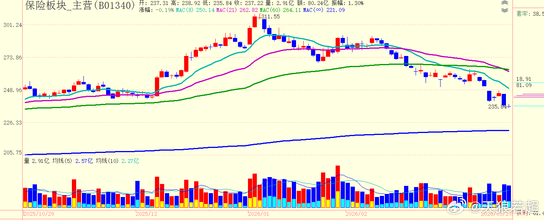Viewport: 544px width, 220px height.
Task: Click the 273.86 price axis label
Action: coord(12,57)
